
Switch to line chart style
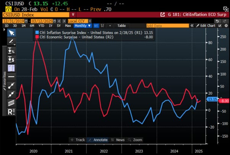96,26
